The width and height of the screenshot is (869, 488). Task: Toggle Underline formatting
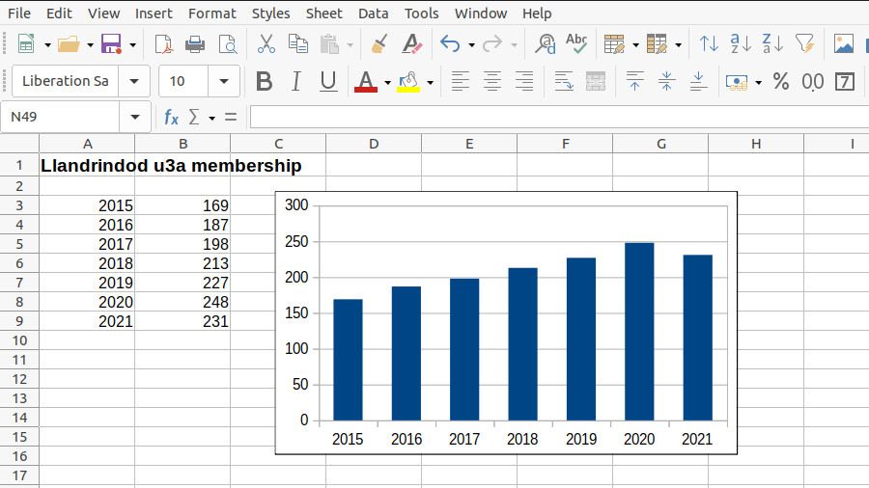point(328,82)
